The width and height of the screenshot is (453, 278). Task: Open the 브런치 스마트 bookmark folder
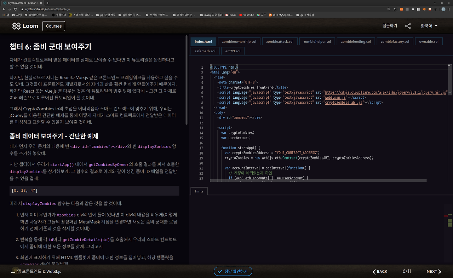tap(156, 15)
